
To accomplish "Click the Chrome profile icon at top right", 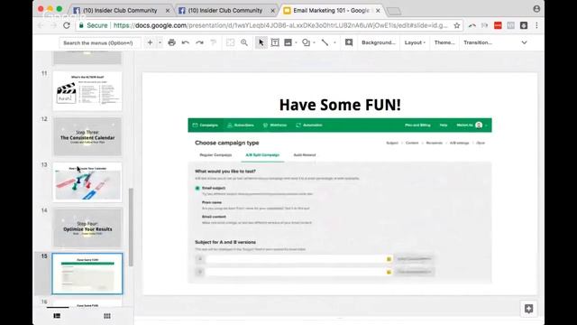I will pyautogui.click(x=536, y=8).
